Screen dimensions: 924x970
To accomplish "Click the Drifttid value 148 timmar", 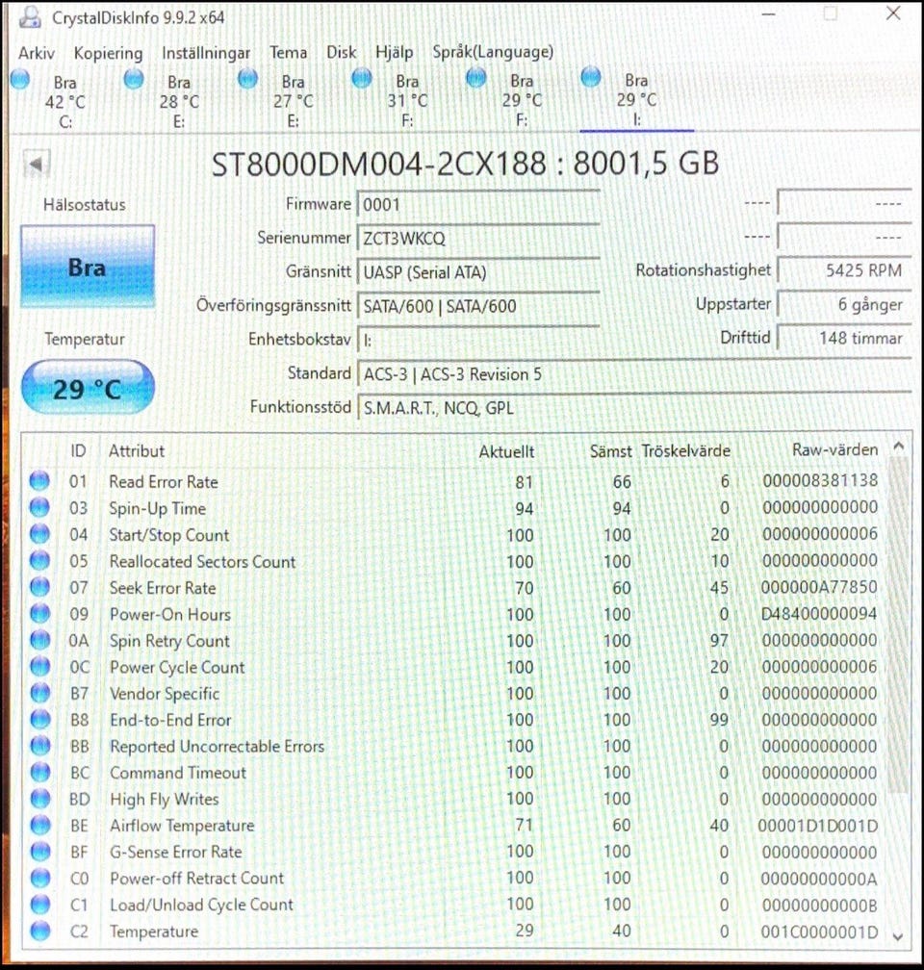I will point(843,339).
